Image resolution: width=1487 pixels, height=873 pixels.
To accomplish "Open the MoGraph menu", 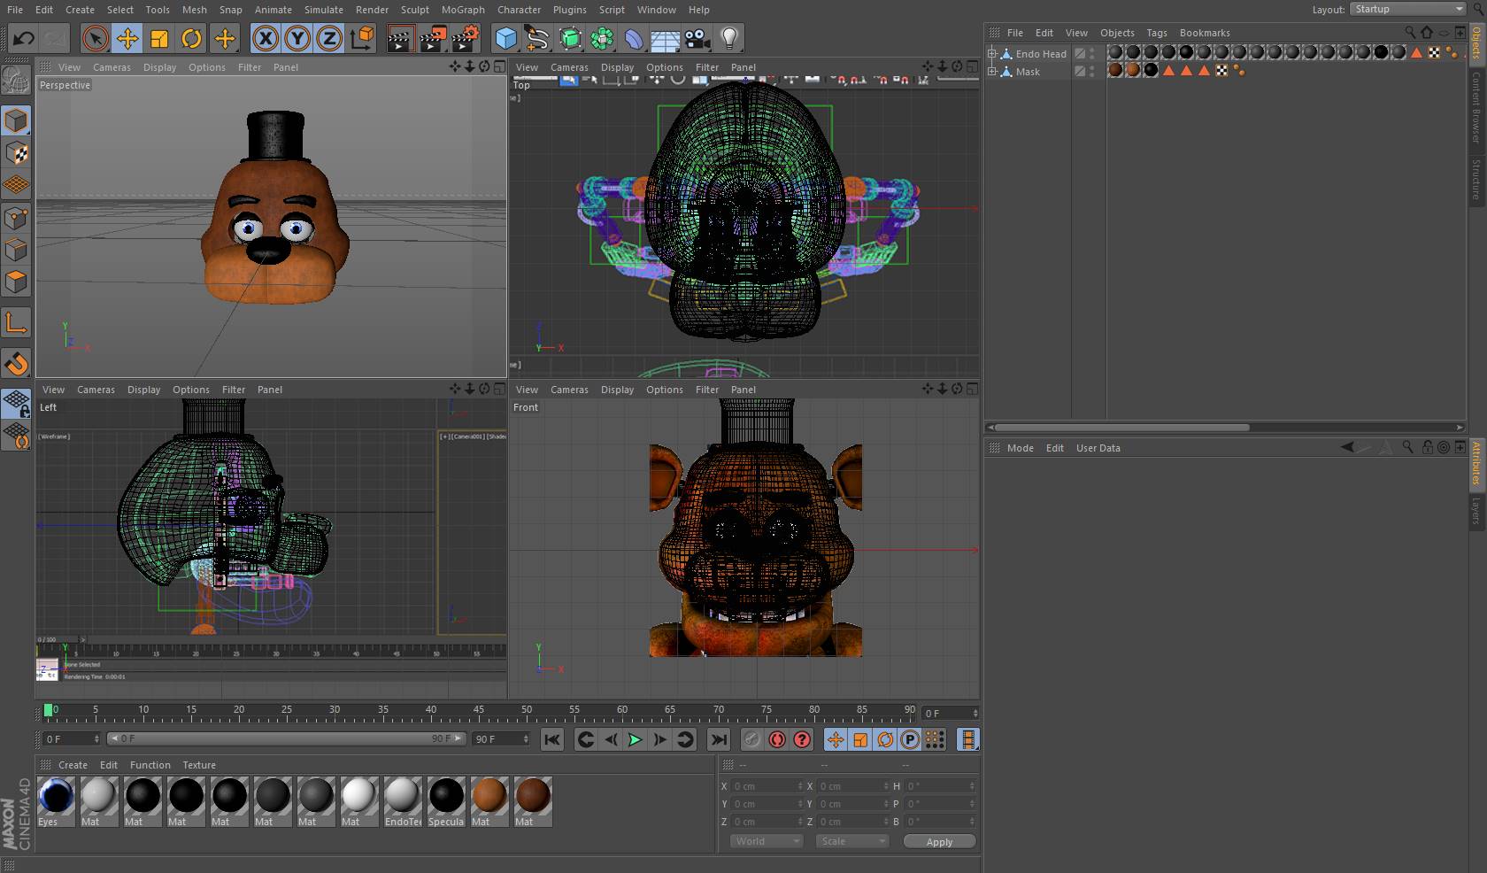I will pos(463,10).
